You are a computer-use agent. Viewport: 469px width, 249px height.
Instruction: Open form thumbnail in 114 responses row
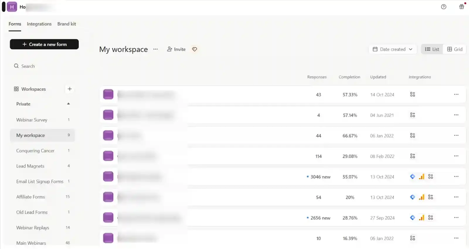pos(108,156)
